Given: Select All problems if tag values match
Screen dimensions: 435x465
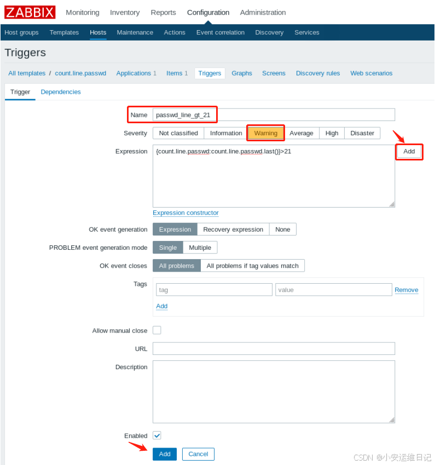Looking at the screenshot, I should click(252, 266).
